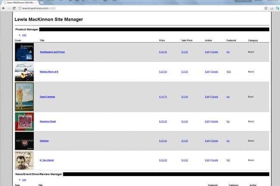Image resolution: width=280 pixels, height=186 pixels.
Task: Delete the Dunmore Road product
Action: (215, 122)
